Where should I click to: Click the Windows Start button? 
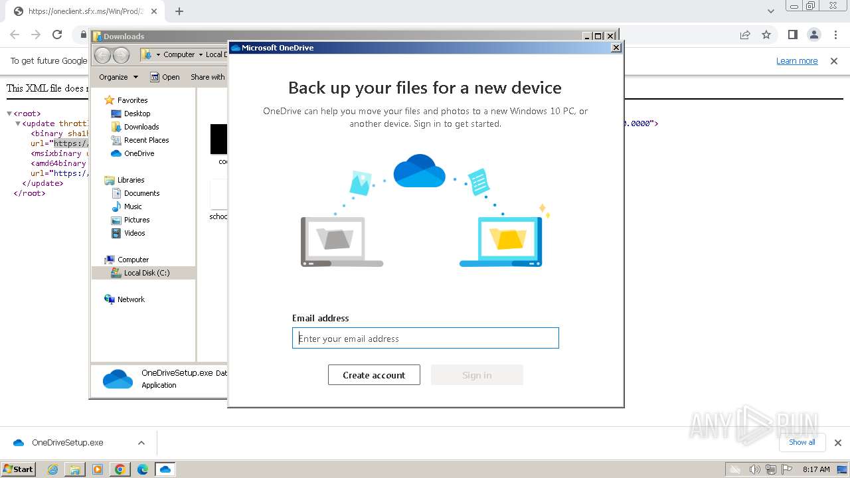[19, 469]
